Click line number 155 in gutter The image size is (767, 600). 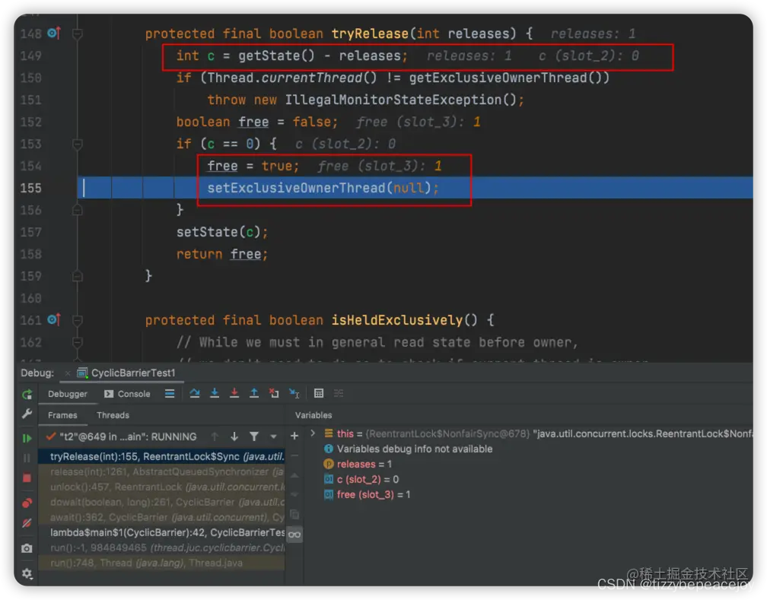[30, 188]
